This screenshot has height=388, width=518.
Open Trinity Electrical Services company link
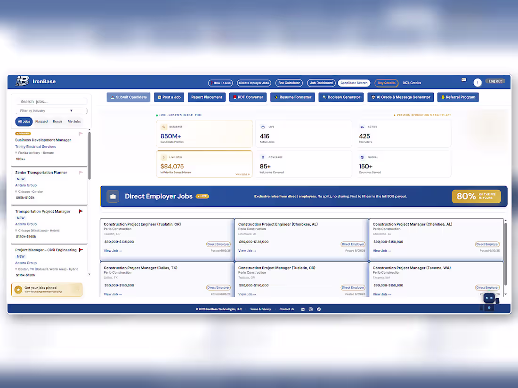click(x=35, y=146)
